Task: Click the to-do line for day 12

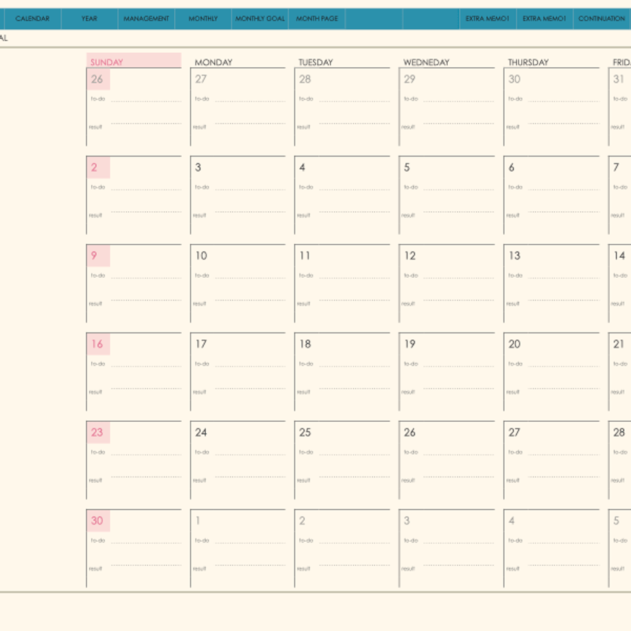Action: pyautogui.click(x=458, y=278)
